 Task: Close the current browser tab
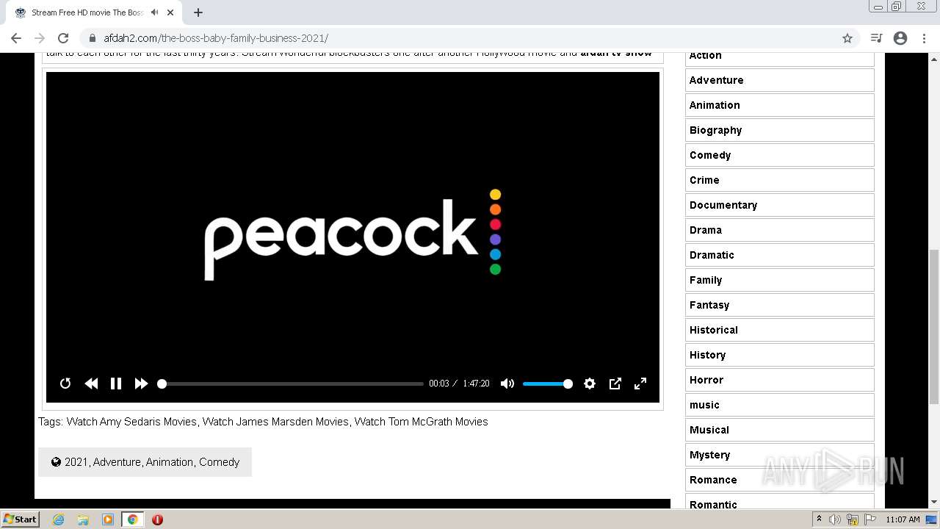click(170, 12)
